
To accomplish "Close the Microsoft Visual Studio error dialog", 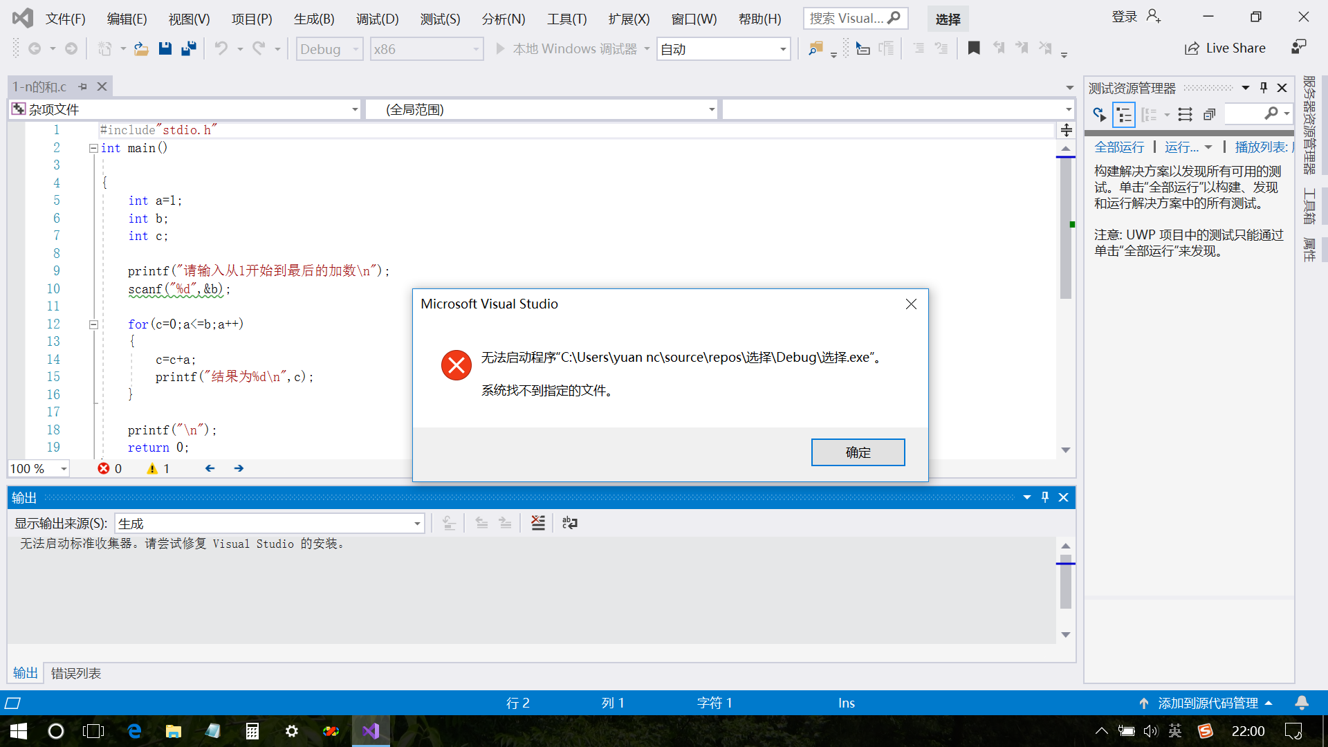I will pyautogui.click(x=911, y=304).
